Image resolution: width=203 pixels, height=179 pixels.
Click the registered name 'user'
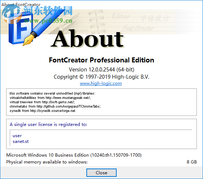[x=17, y=136]
